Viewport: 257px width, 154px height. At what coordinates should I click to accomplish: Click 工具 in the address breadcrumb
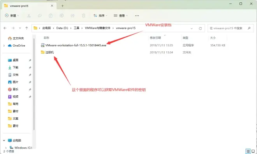coord(76,28)
